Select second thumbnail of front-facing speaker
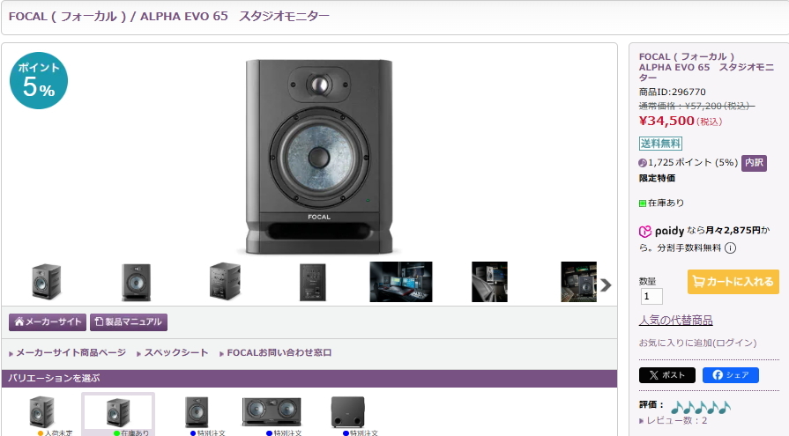Screen dimensions: 789x436 click(136, 282)
